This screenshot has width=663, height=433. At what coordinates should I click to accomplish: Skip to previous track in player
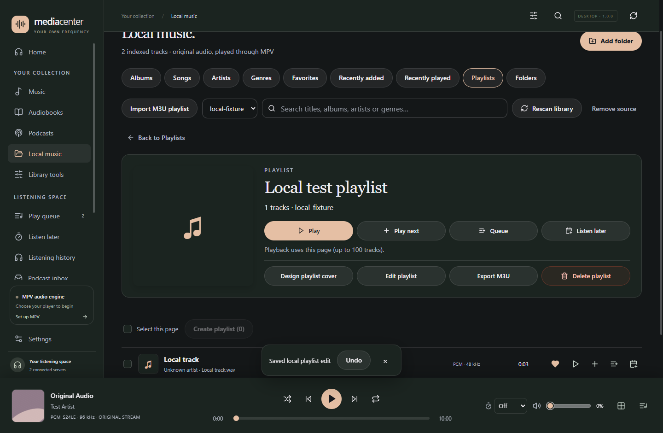(x=308, y=399)
